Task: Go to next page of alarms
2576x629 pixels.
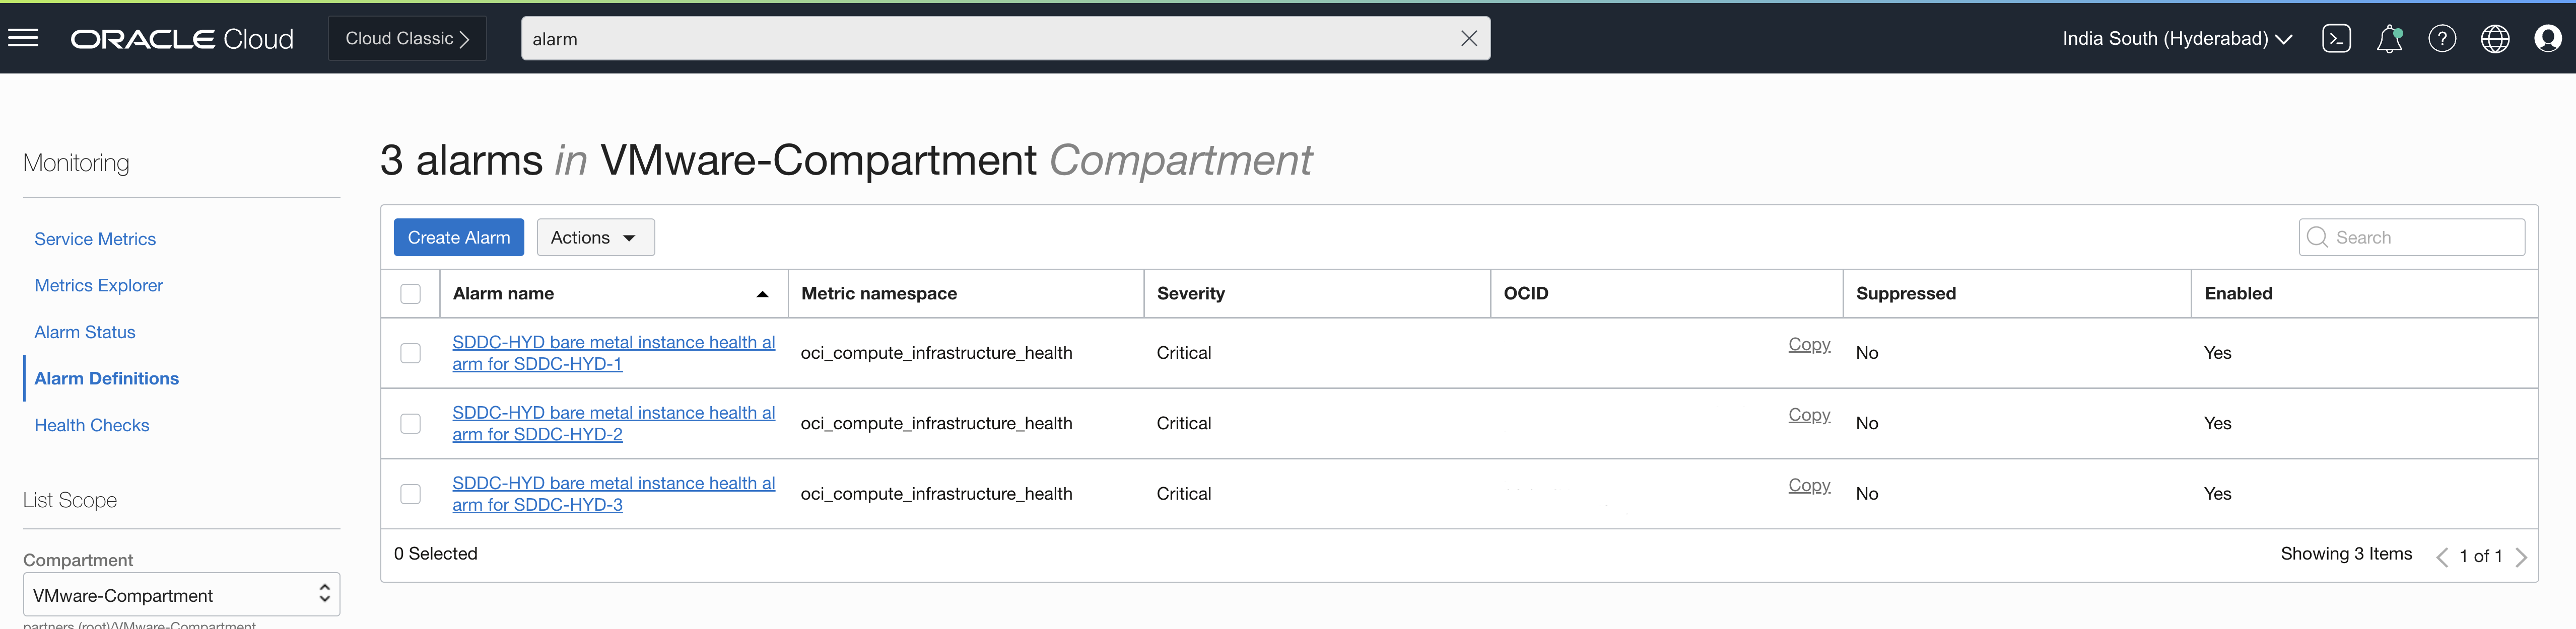Action: click(2521, 557)
